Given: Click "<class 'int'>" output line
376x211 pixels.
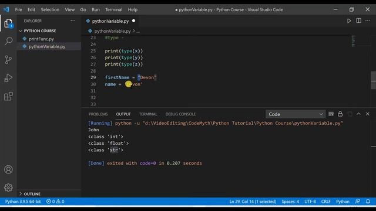Looking at the screenshot, I should point(106,137).
